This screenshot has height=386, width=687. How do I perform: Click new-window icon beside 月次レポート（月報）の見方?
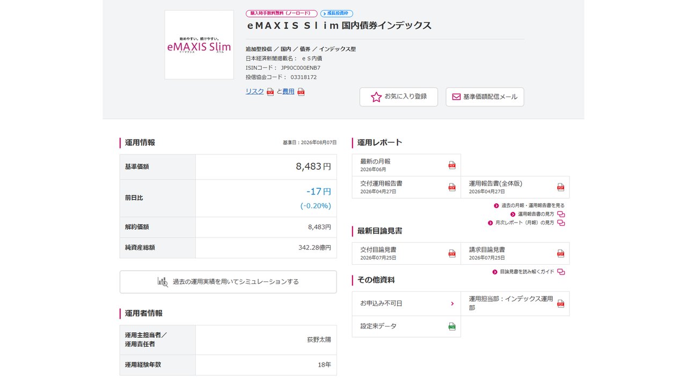point(561,223)
